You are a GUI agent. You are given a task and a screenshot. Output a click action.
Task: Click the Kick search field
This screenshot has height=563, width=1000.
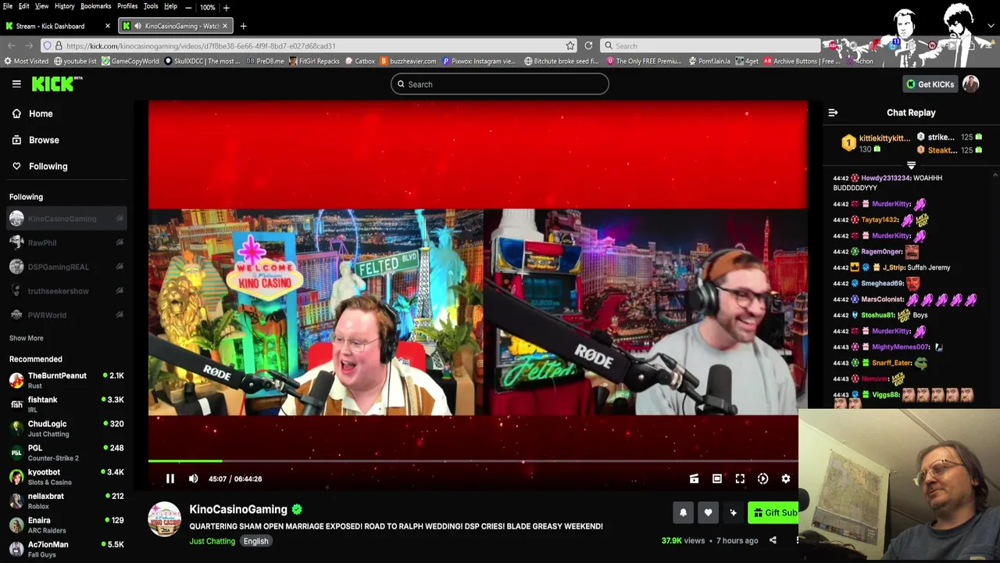tap(500, 84)
